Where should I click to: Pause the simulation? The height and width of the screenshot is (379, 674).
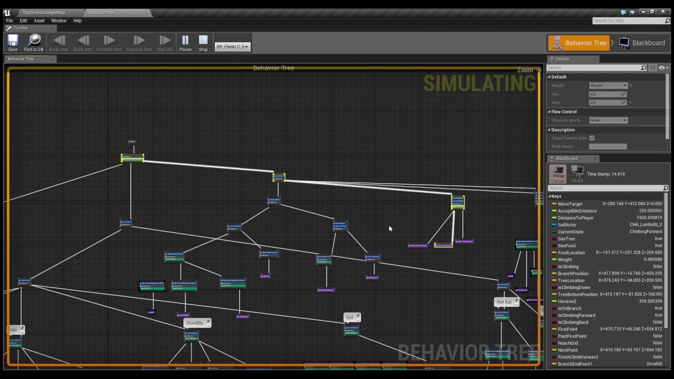pyautogui.click(x=185, y=43)
